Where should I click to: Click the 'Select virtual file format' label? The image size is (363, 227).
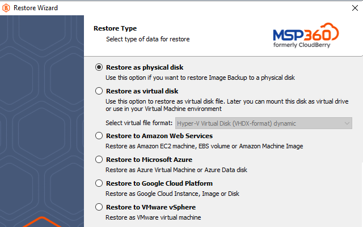(x=139, y=123)
